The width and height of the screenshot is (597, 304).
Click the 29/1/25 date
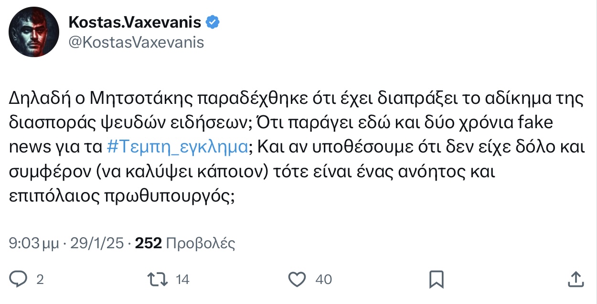click(98, 243)
